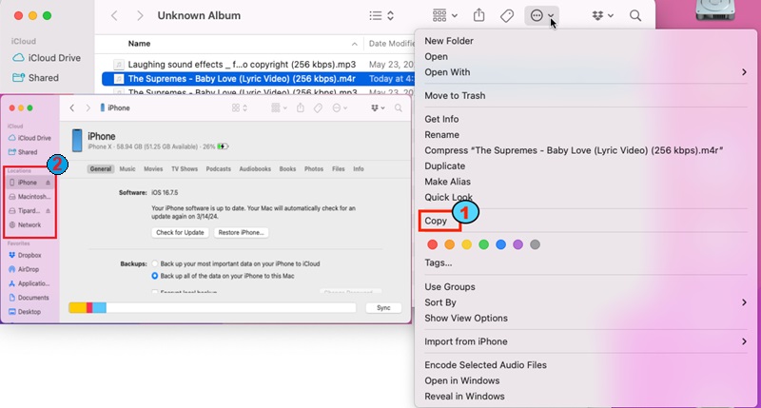Pick the red color tag in the menu

[x=432, y=244]
